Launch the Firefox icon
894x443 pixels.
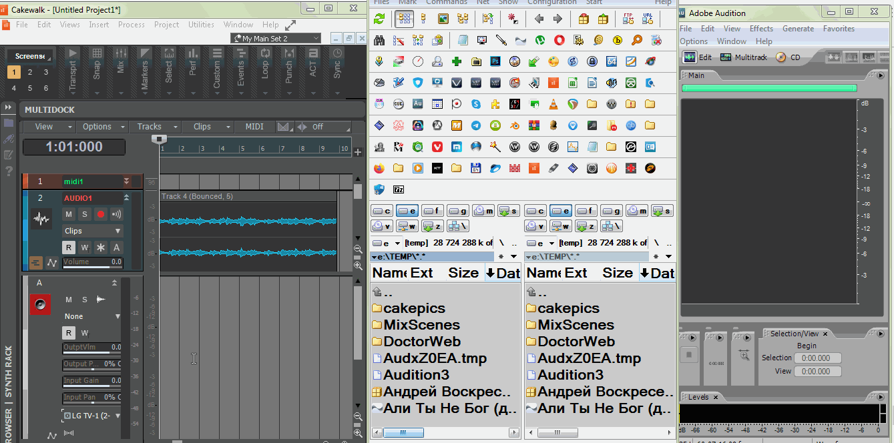[x=379, y=168]
